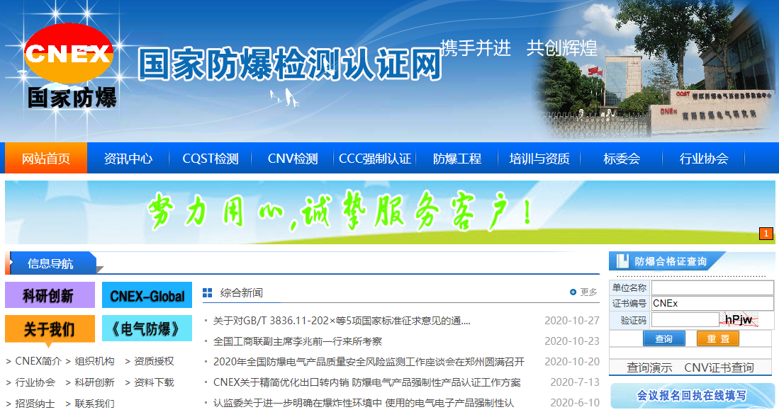Image resolution: width=779 pixels, height=417 pixels.
Task: Open the 组织机构 link
Action: pos(94,361)
